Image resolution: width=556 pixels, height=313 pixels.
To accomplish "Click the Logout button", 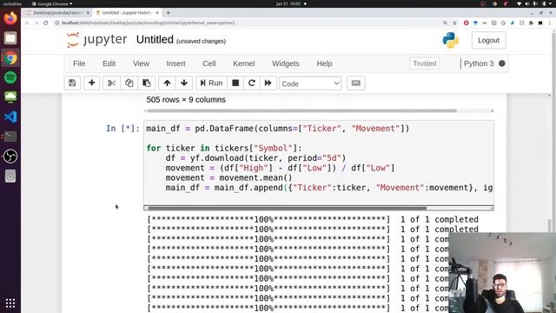I will [x=488, y=41].
